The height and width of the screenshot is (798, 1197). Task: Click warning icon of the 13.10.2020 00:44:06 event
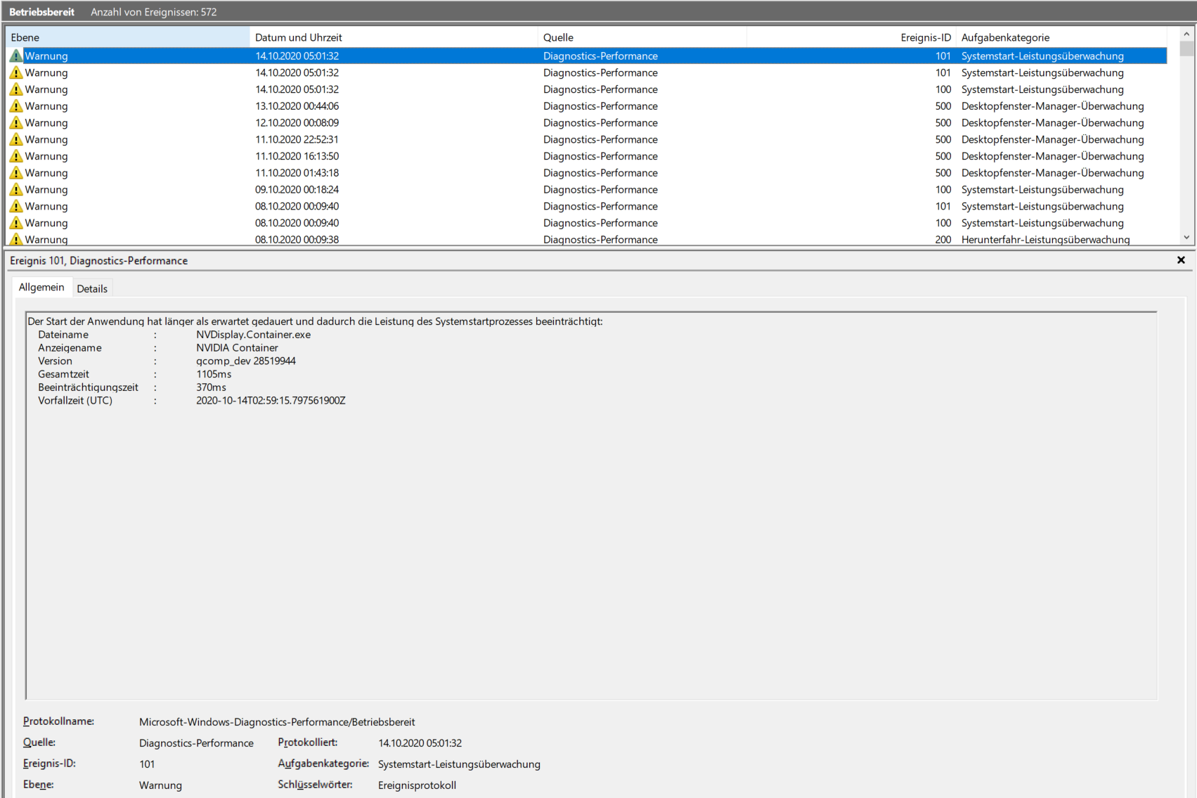tap(15, 105)
